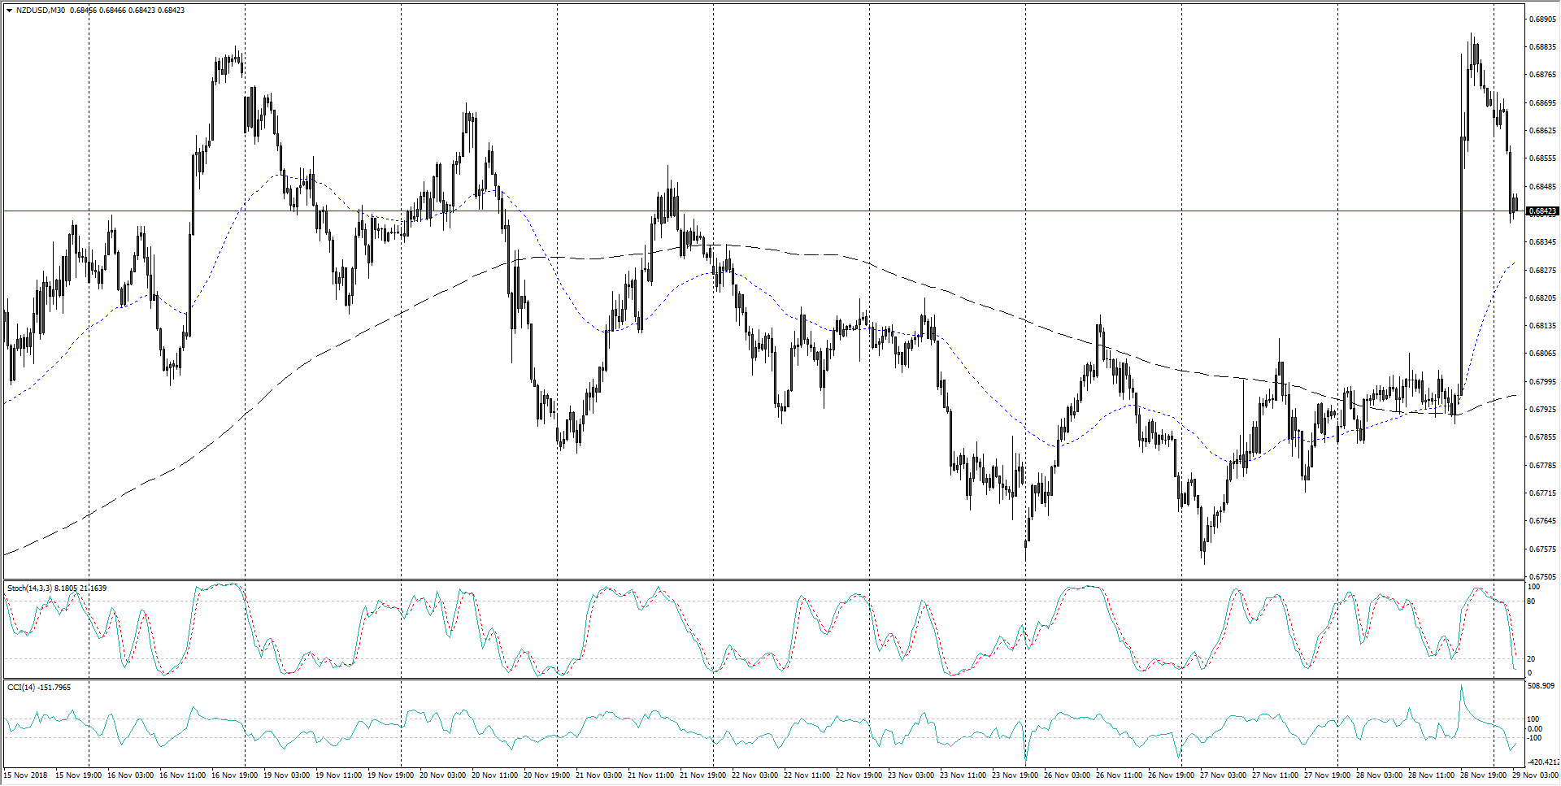Click the 29 Nov 03:00 time label

[x=1535, y=775]
